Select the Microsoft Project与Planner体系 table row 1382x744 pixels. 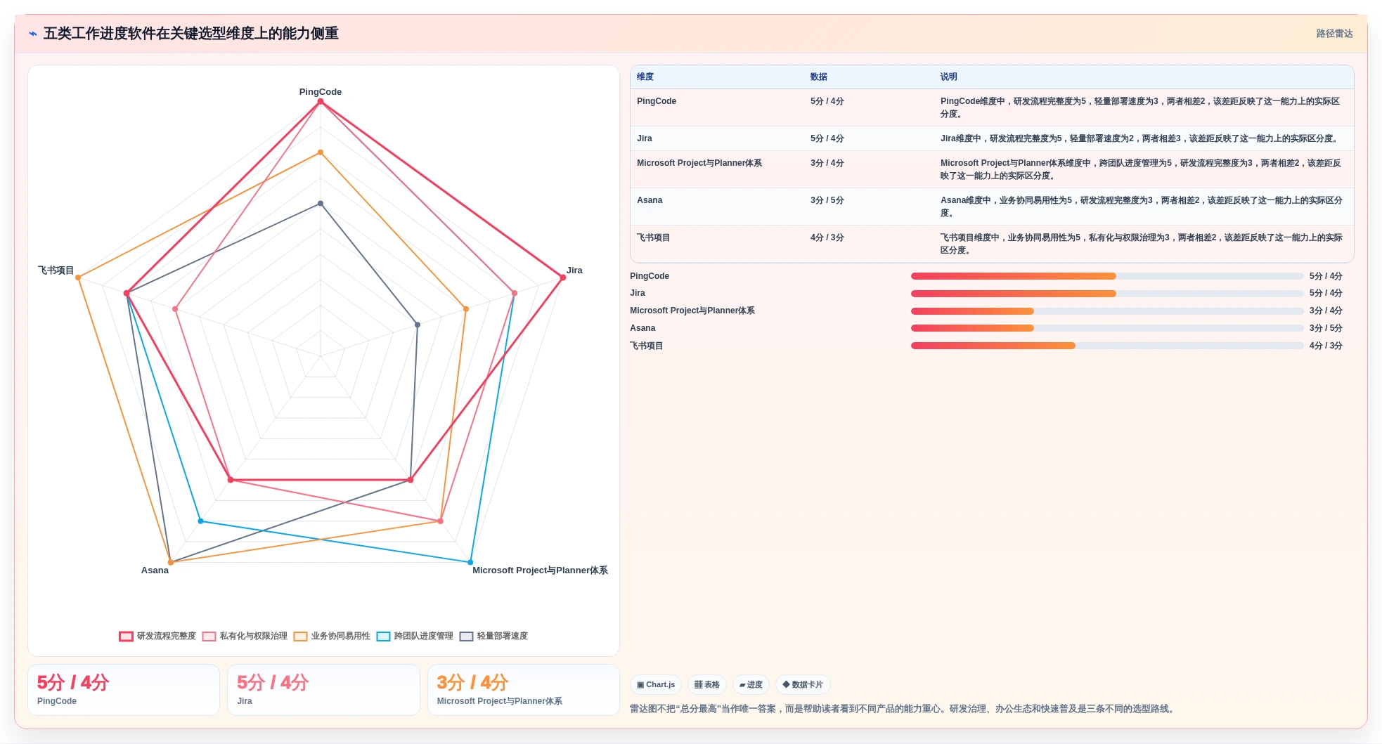tap(992, 169)
